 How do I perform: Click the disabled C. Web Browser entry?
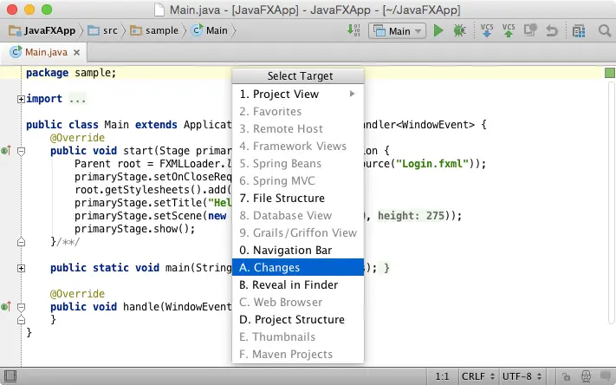pos(298,302)
